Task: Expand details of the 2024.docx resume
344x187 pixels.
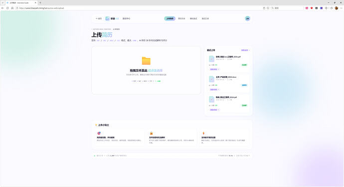Action: (x=214, y=90)
